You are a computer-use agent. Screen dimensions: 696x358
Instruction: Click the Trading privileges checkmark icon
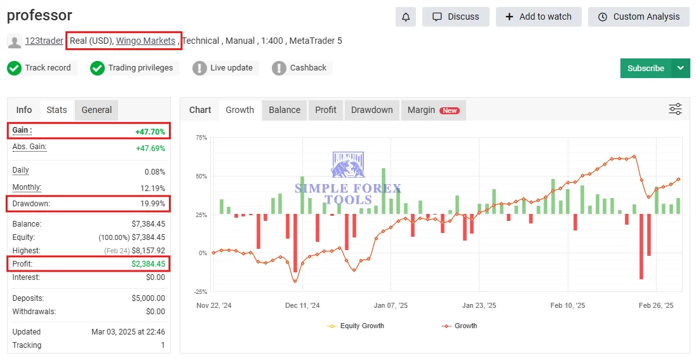[x=97, y=68]
